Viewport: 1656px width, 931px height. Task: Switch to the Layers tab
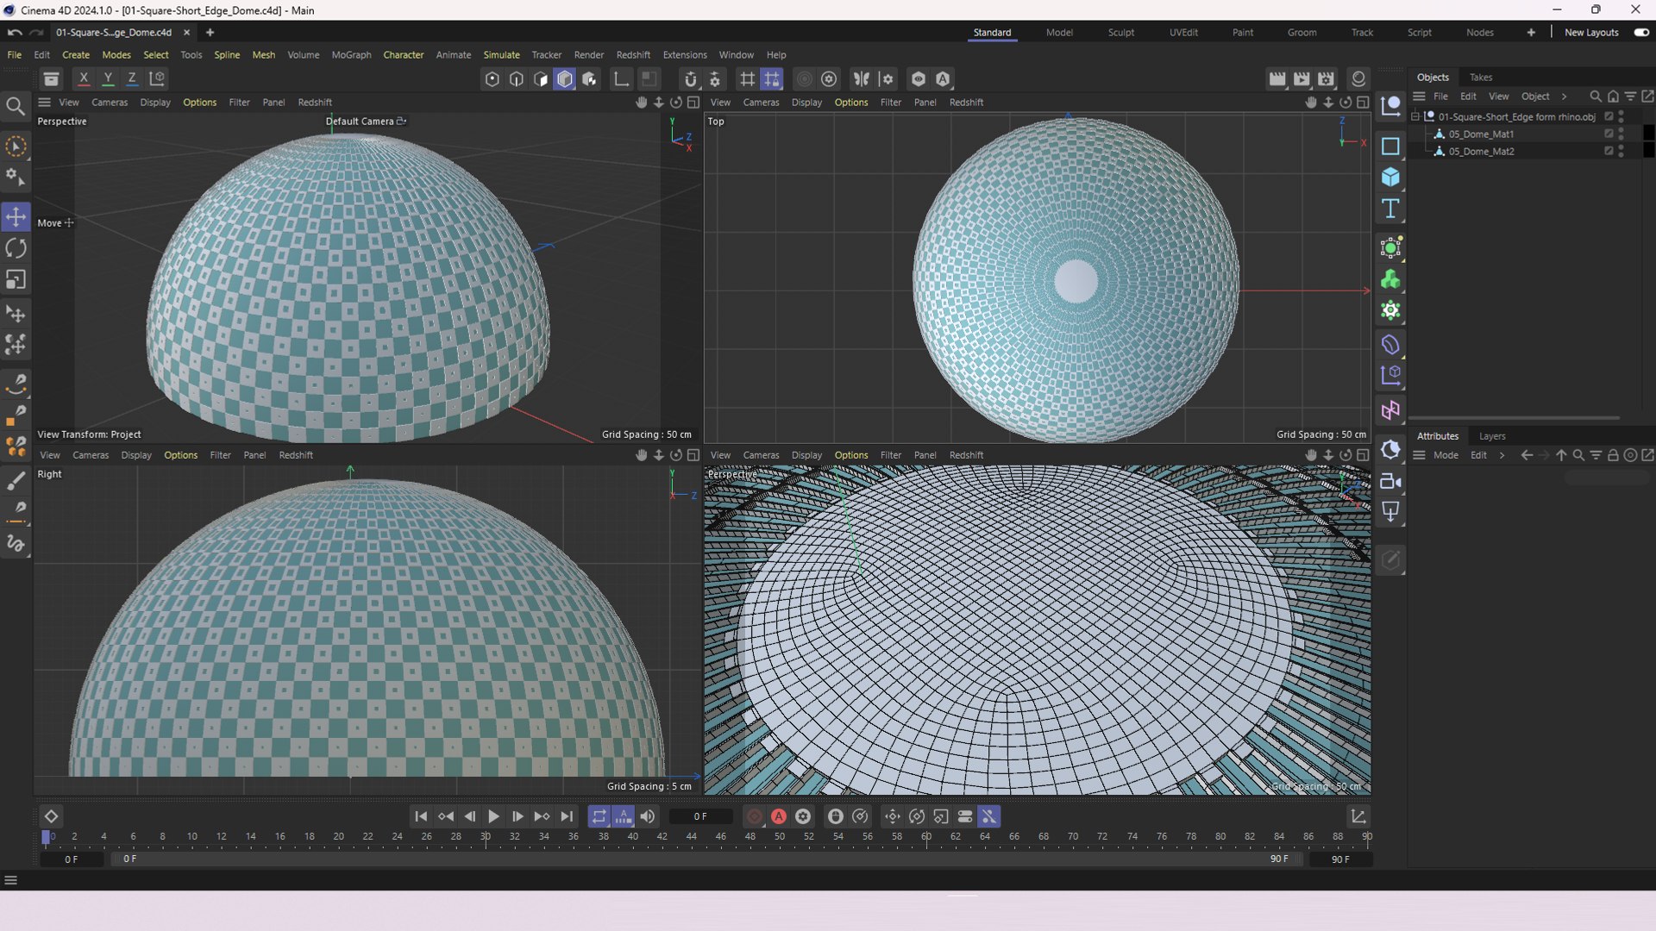coord(1491,436)
